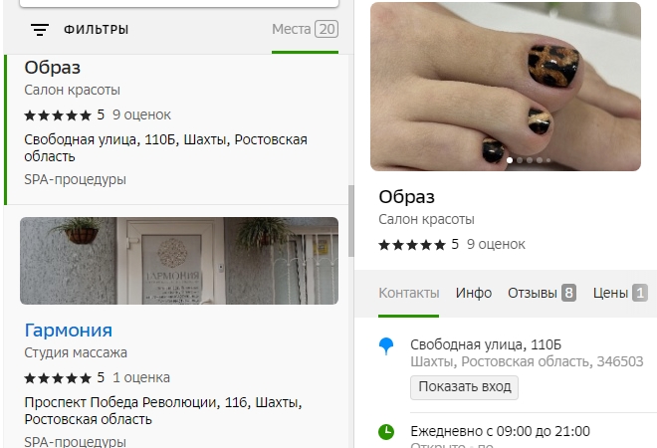Click the blue location pin icon
Screen dimensions: 657x448
(386, 346)
